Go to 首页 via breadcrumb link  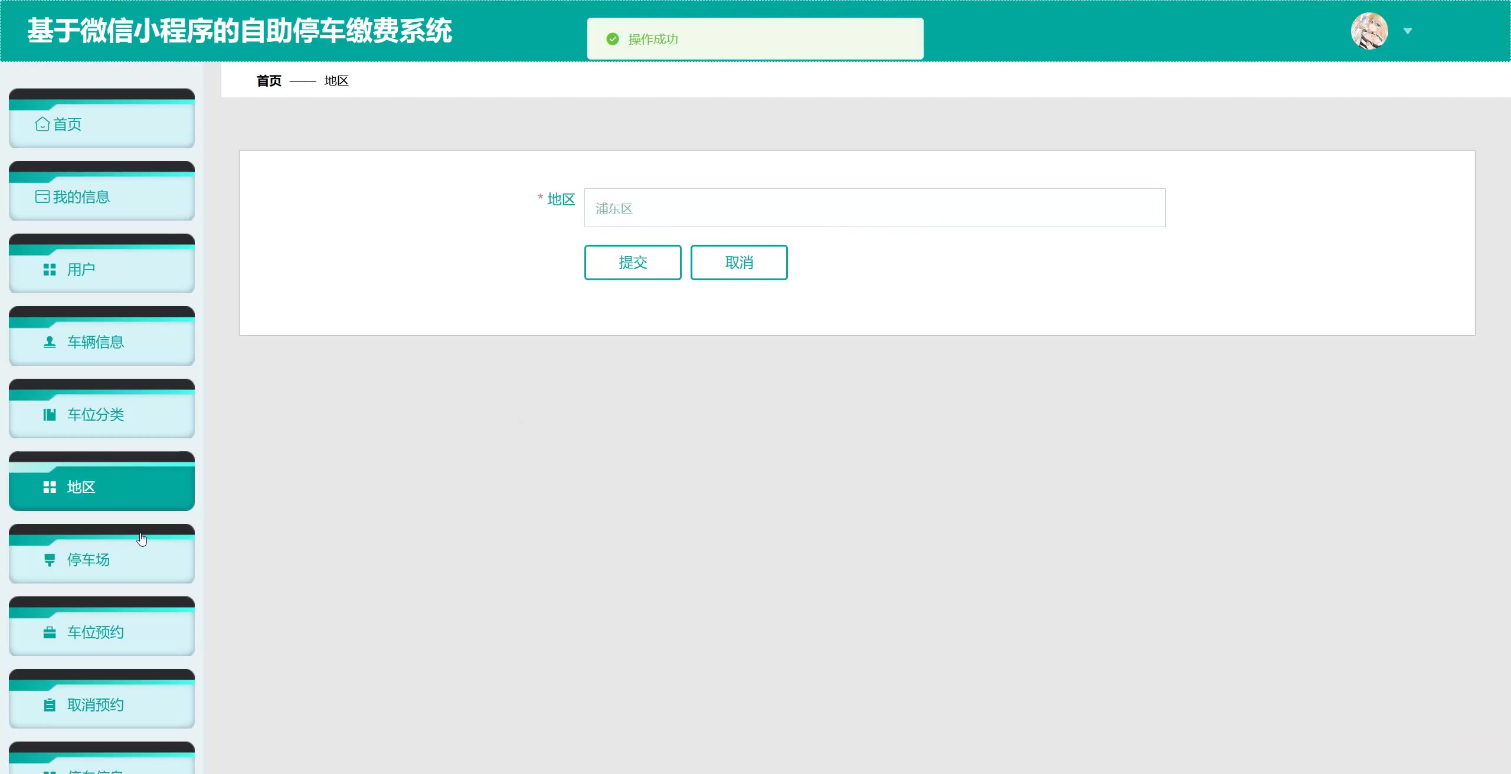point(269,81)
